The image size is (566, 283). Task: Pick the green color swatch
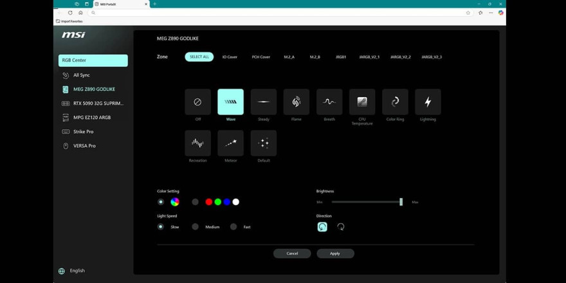pyautogui.click(x=217, y=202)
